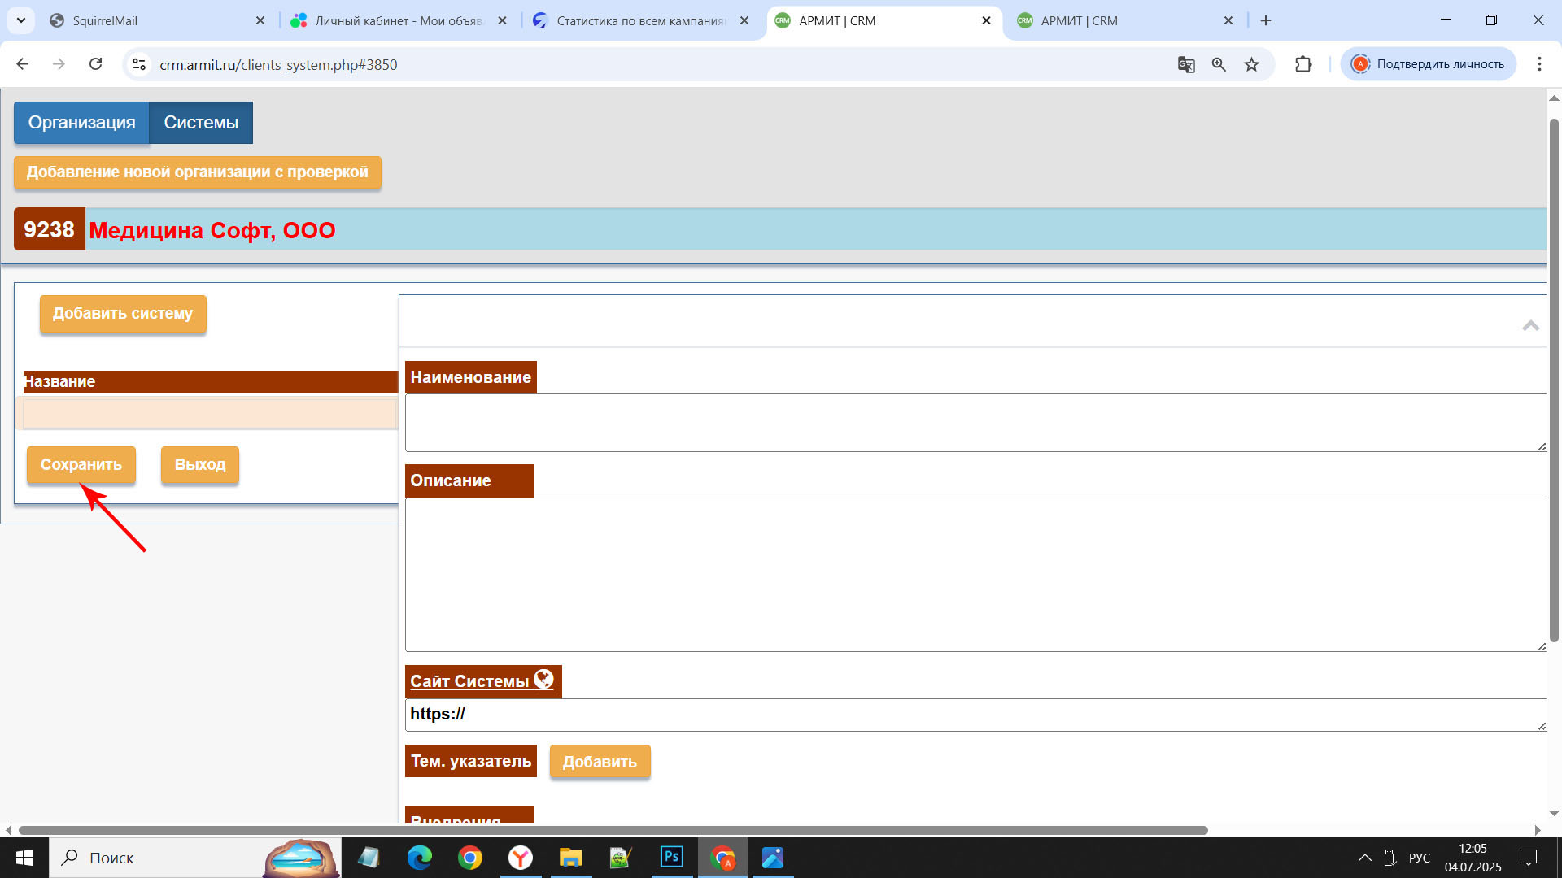Viewport: 1562px width, 878px height.
Task: Open the zoom magnifier icon in address bar
Action: [1219, 64]
